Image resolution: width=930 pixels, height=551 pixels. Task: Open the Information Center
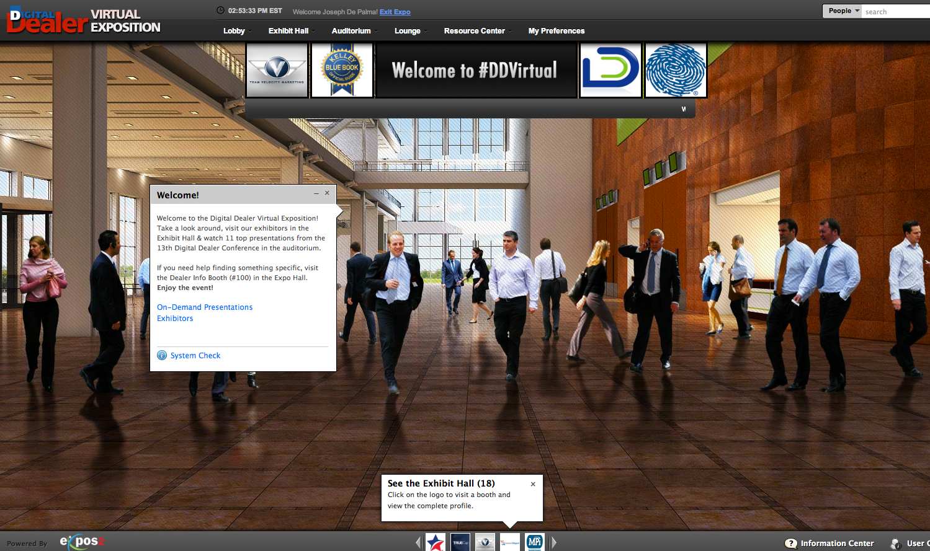click(837, 544)
